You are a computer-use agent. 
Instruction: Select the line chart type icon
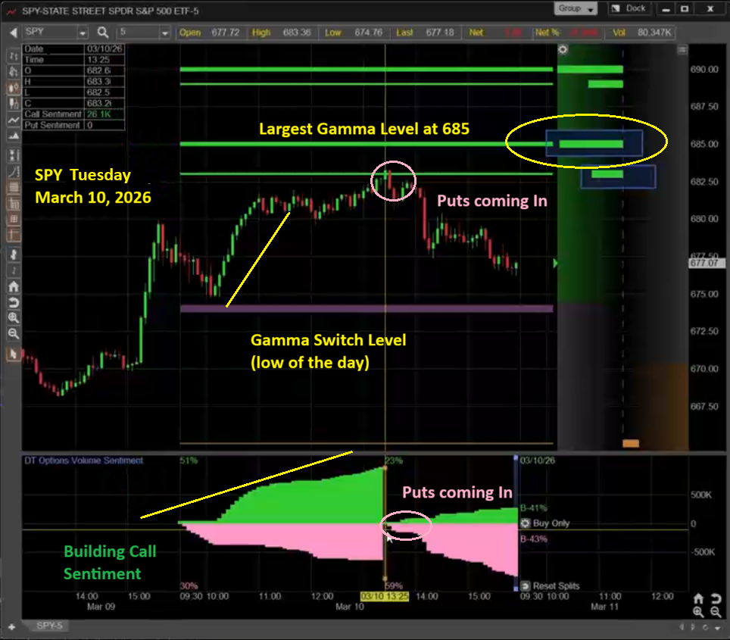tap(13, 120)
